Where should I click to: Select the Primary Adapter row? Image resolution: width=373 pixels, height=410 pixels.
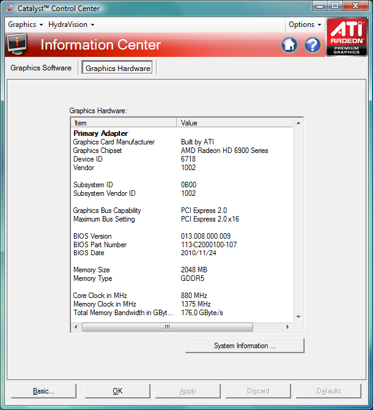tap(182, 133)
